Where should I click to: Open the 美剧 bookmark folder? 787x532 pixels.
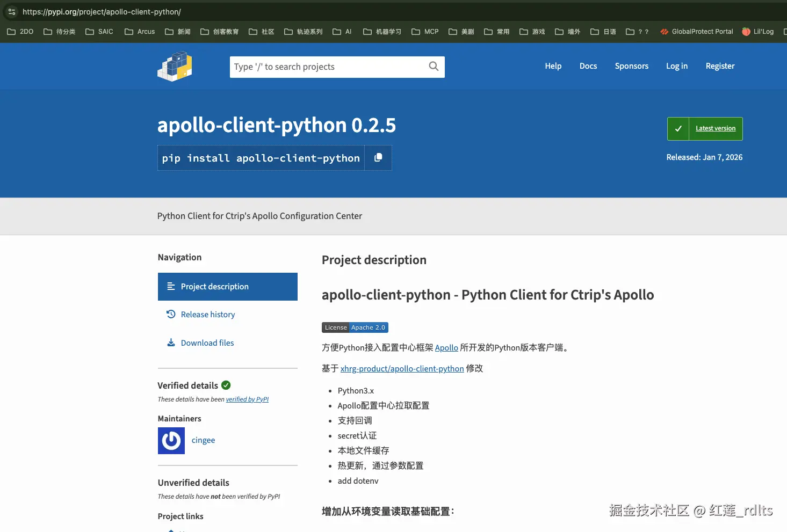coord(461,32)
